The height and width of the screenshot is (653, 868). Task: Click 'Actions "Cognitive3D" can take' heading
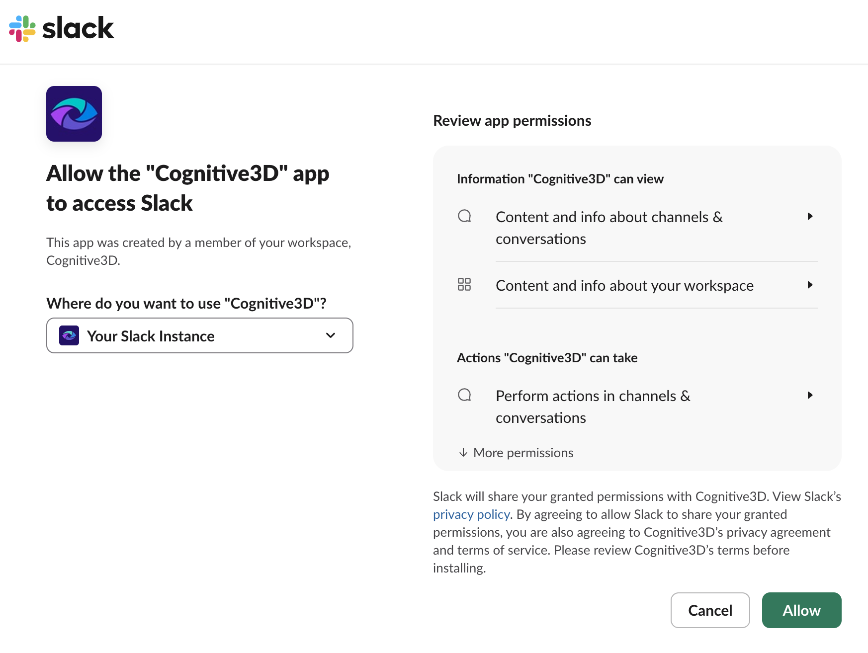tap(547, 358)
